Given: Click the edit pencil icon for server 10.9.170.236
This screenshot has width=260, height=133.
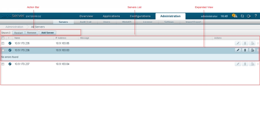Looking at the screenshot, I should [238, 50].
